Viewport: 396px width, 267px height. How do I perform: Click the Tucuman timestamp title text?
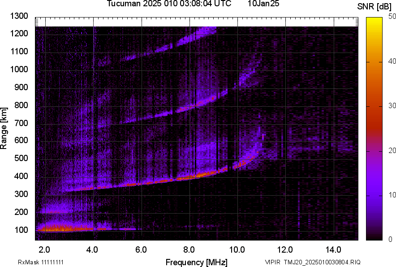point(169,4)
